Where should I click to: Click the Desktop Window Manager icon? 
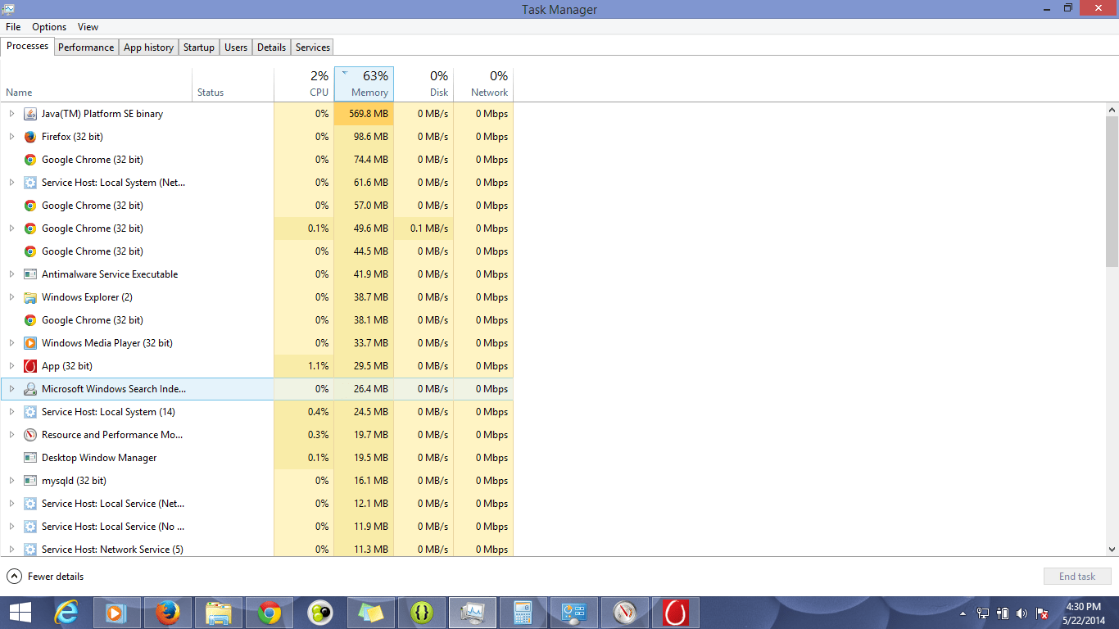[x=30, y=458]
